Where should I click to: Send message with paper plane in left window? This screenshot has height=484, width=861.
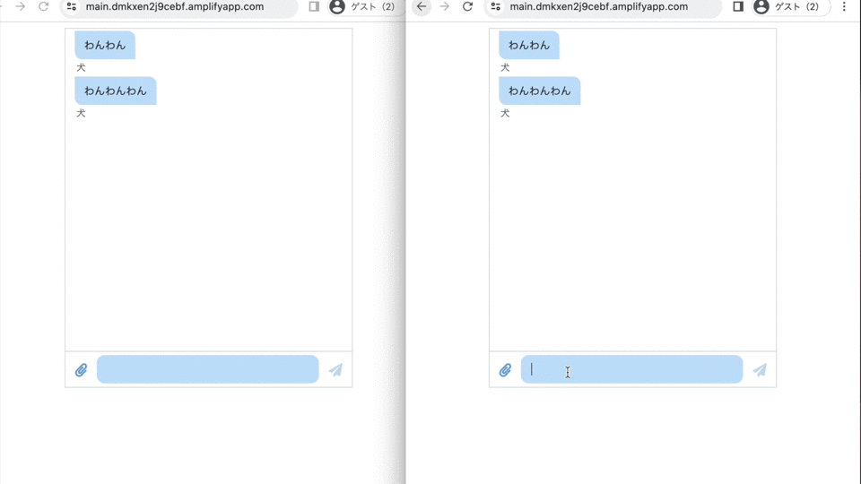335,370
